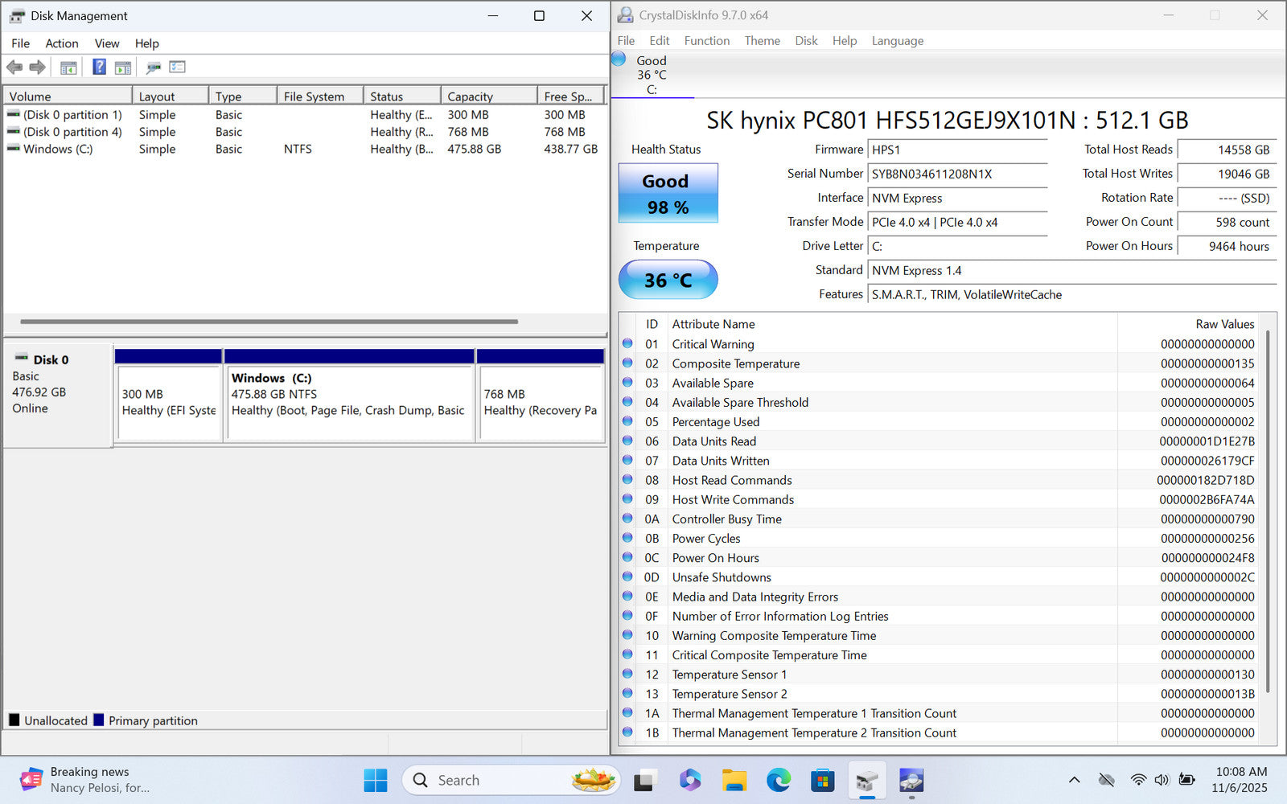
Task: Click the 36 °C temperature button
Action: 668,280
